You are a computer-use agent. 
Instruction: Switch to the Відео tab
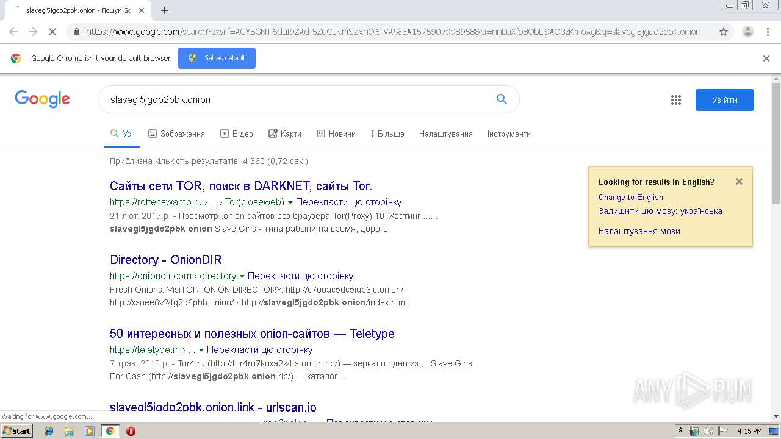[x=237, y=134]
